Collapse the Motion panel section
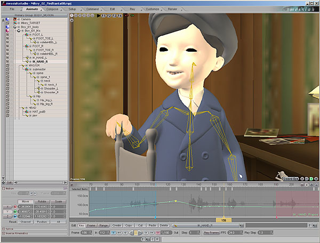This screenshot has height=243, width=320. 4,189
